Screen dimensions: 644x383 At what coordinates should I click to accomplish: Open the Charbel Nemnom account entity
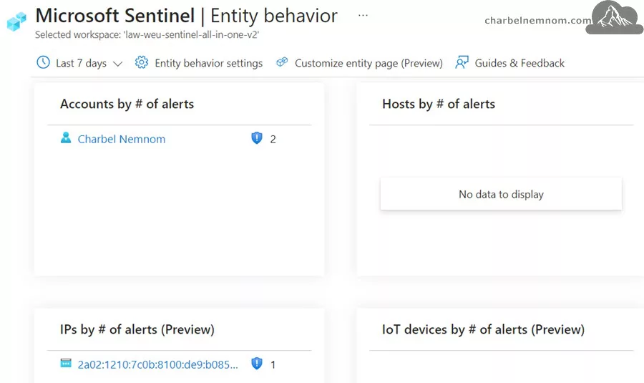coord(122,140)
